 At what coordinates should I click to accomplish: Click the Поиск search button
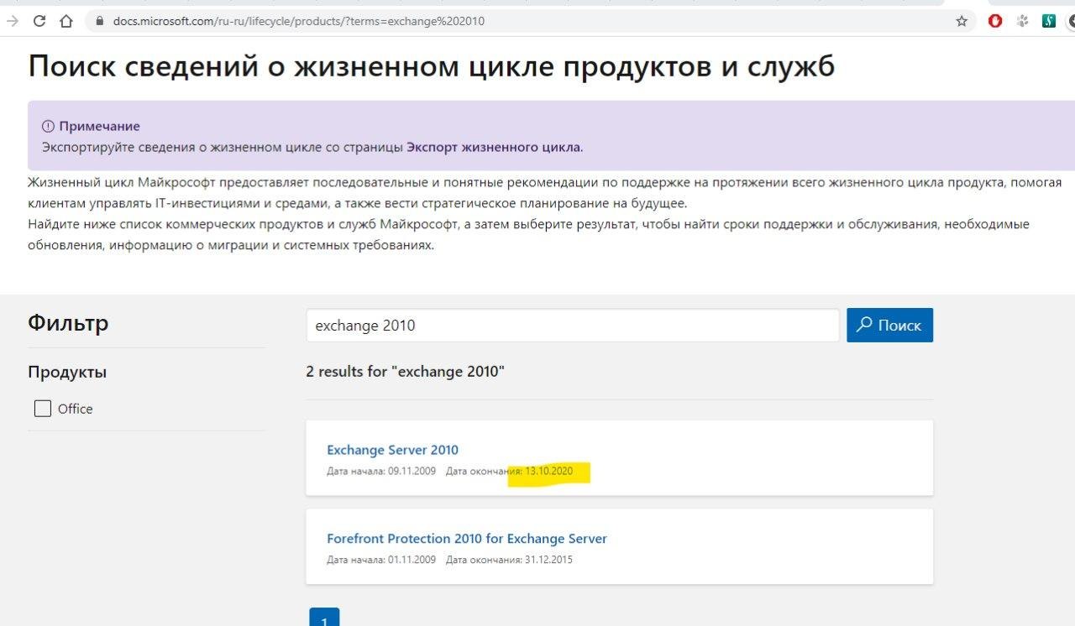889,326
